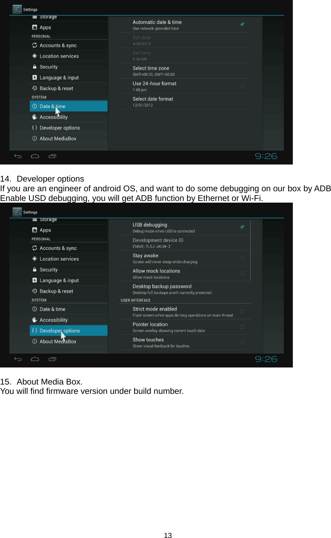Enable the Use 24-hour format checkbox
This screenshot has width=331, height=538.
tap(242, 86)
